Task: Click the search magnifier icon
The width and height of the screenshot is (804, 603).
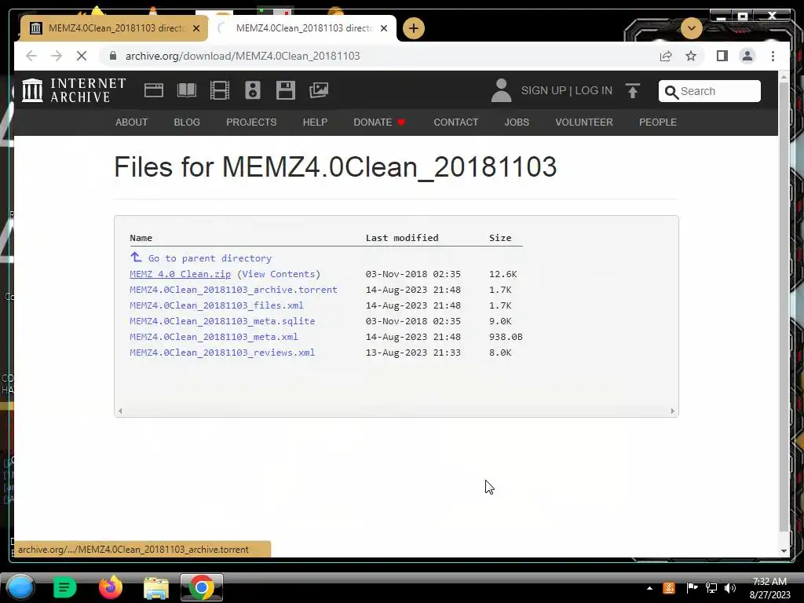Action: point(671,92)
